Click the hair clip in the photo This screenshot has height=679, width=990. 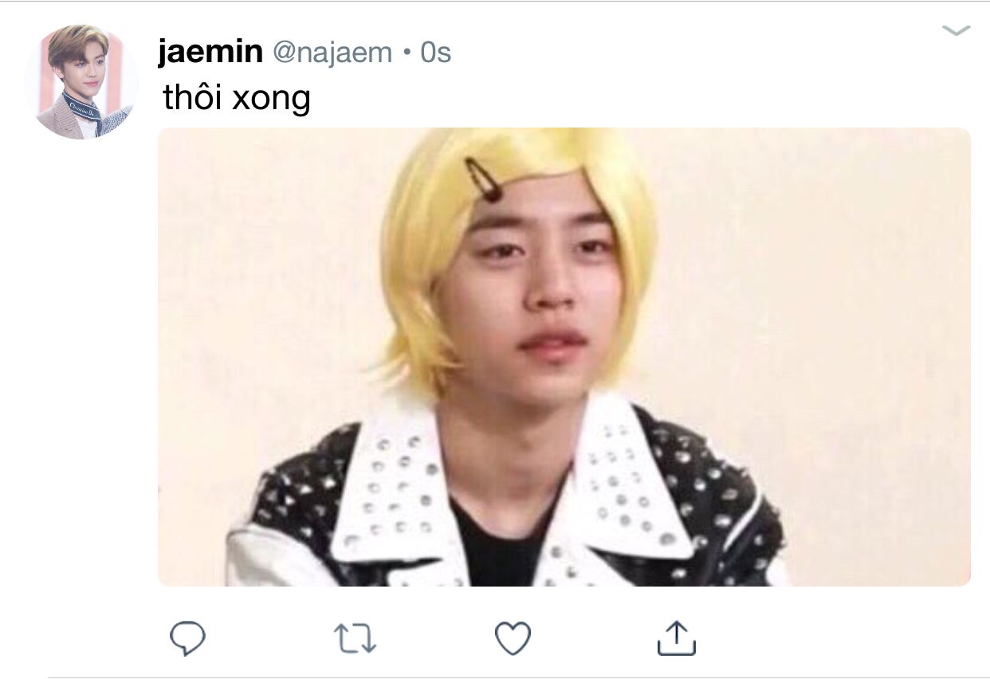click(x=484, y=179)
